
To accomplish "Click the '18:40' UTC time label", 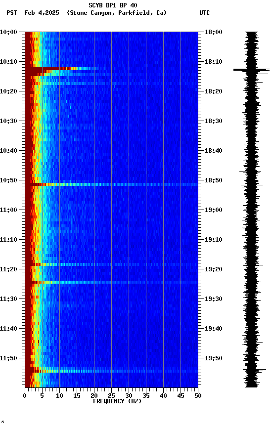I will point(214,151).
